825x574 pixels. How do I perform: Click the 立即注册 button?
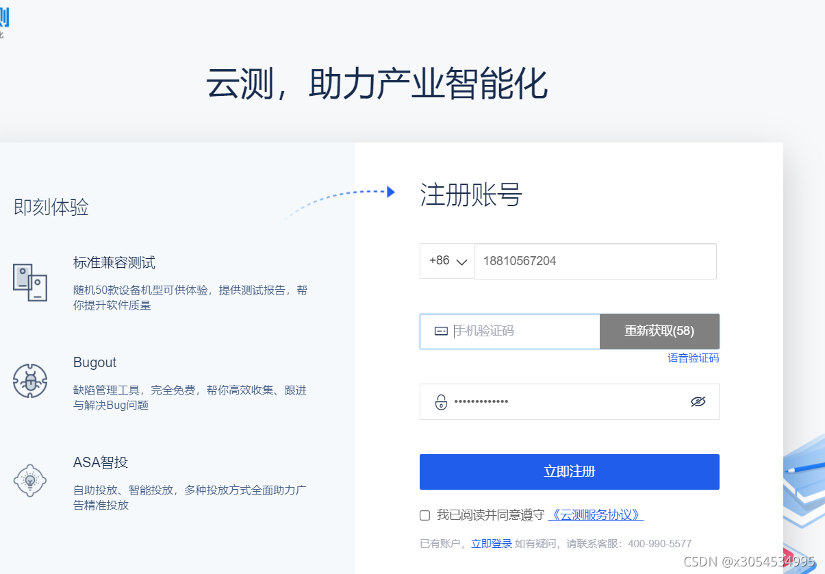click(569, 472)
